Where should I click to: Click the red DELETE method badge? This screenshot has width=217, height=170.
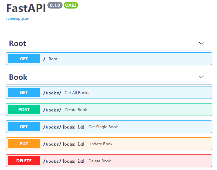tap(24, 161)
